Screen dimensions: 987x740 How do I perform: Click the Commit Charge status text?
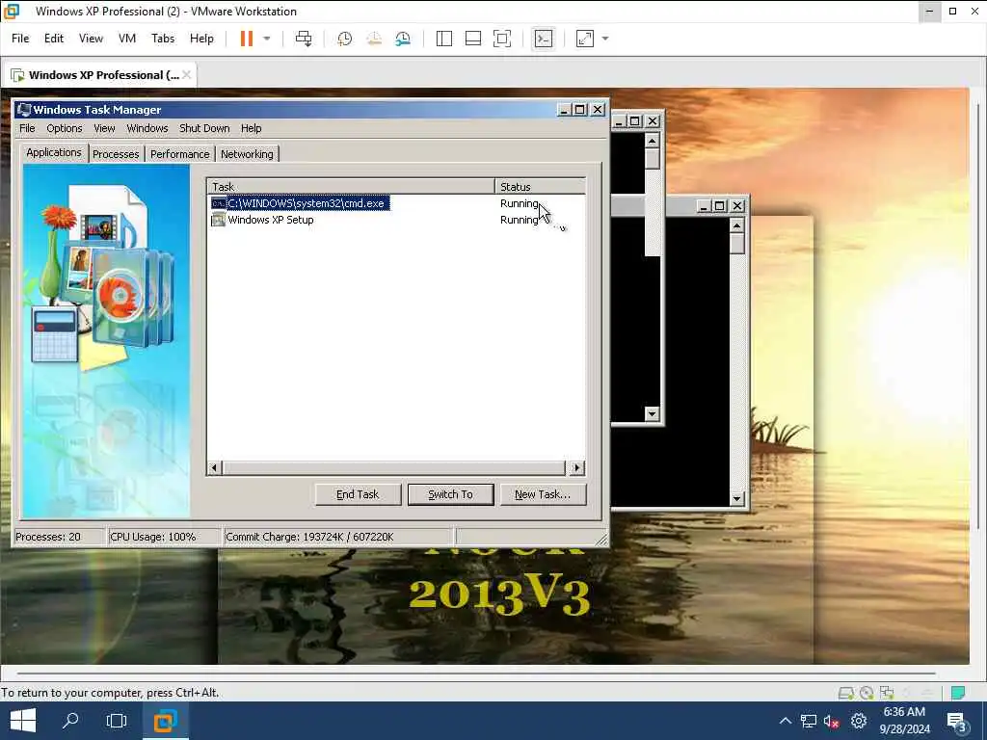pos(309,537)
